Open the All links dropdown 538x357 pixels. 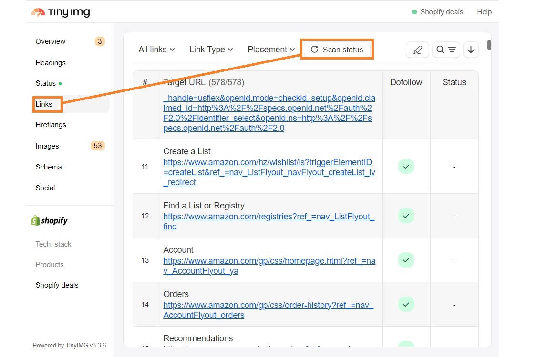(156, 49)
